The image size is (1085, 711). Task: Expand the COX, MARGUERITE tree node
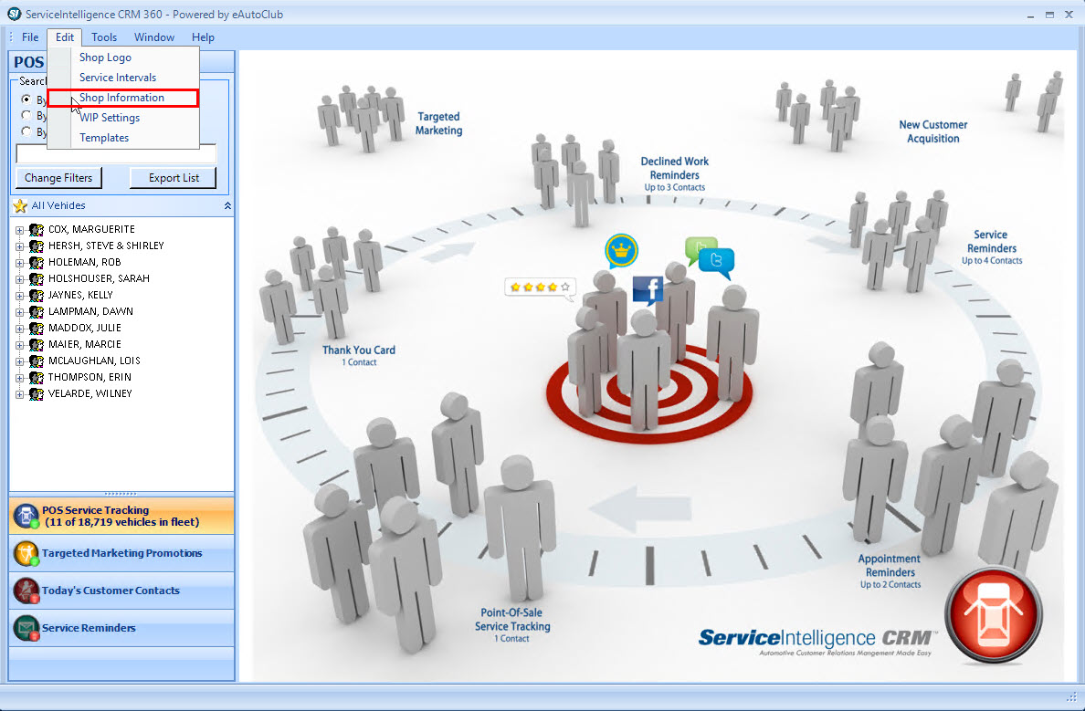tap(19, 230)
